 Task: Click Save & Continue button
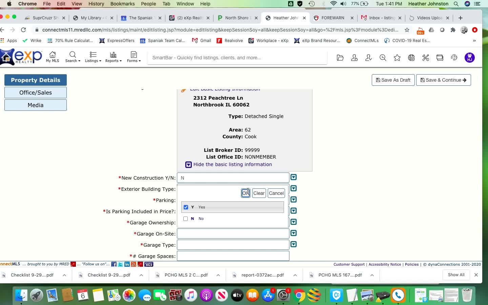pyautogui.click(x=443, y=80)
